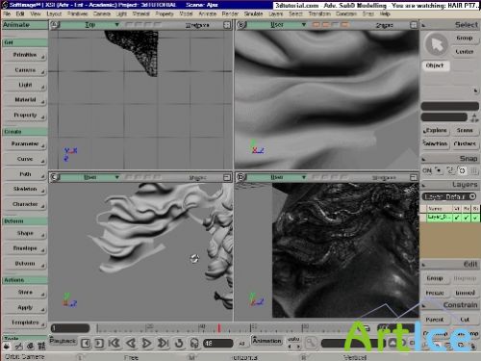Screen dimensions: 481x361
Task: Click the keyframe key icon
Action: click(x=311, y=344)
